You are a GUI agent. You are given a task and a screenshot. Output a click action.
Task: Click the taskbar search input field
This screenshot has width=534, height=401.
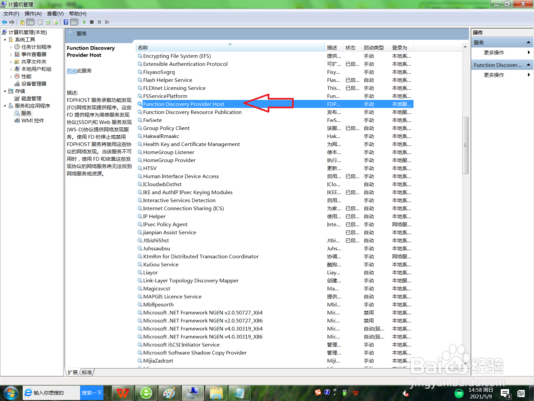(52, 393)
